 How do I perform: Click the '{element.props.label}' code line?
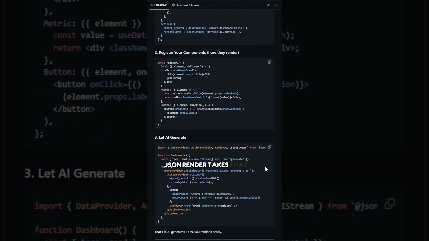182,113
